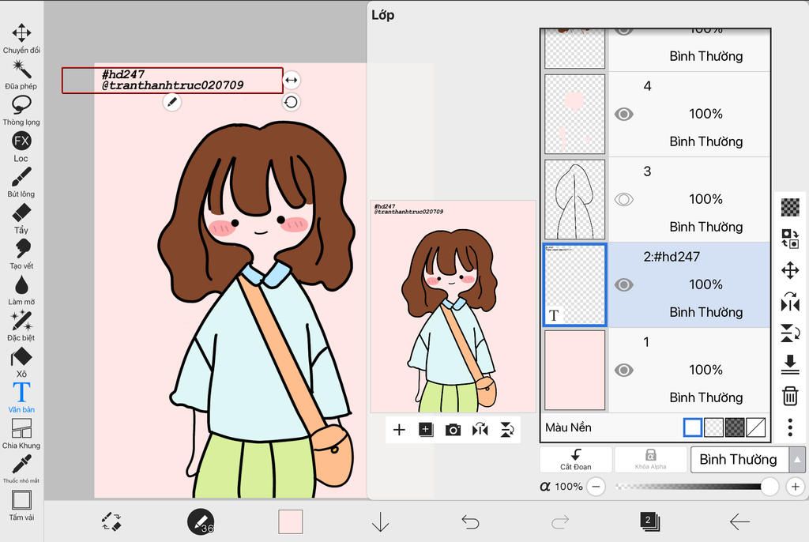Tap the down arrow in bottom bar

(x=380, y=522)
